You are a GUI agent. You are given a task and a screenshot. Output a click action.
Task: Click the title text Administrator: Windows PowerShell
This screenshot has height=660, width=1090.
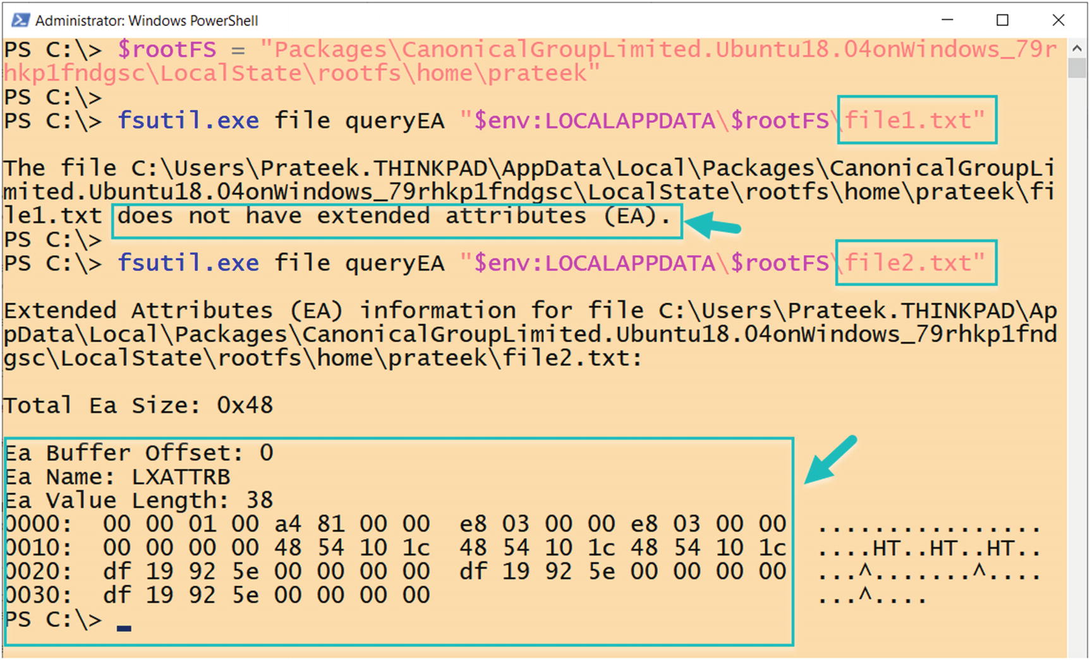pyautogui.click(x=147, y=21)
